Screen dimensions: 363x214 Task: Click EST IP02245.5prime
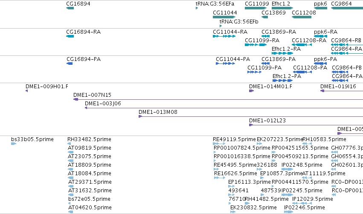click(302, 191)
